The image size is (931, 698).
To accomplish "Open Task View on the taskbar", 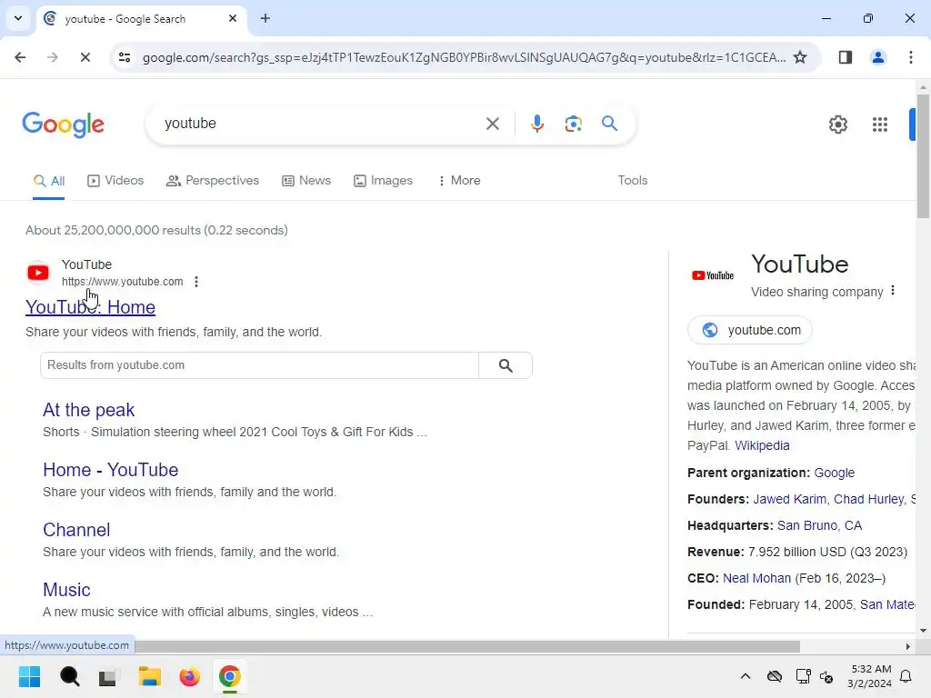I will (x=108, y=676).
